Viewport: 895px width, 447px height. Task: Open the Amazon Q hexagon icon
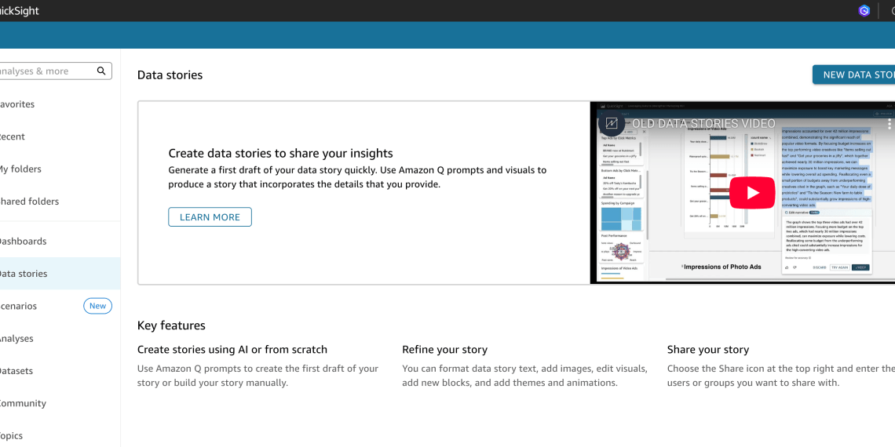coord(864,11)
